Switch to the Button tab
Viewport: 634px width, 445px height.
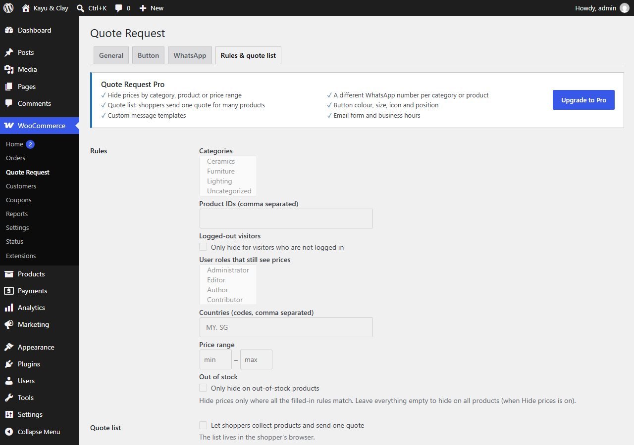click(x=148, y=55)
